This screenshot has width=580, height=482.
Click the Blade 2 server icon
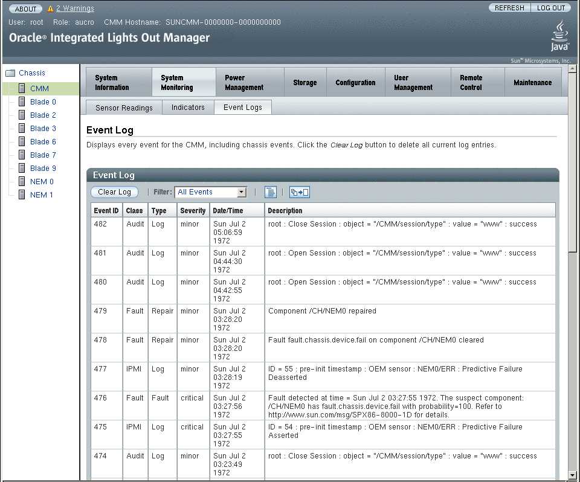point(22,115)
